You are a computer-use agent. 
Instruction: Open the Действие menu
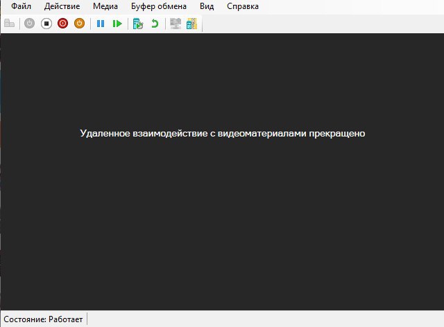point(62,6)
